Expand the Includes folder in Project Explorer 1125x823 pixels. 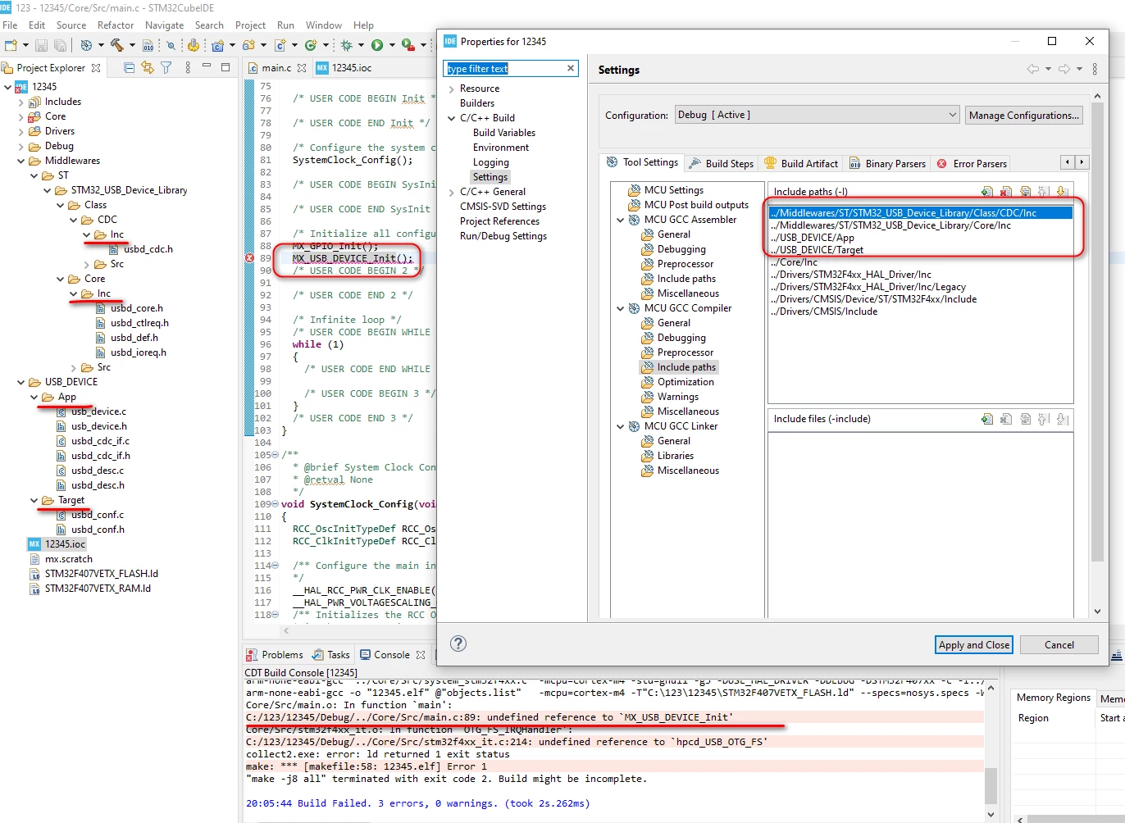tap(21, 102)
